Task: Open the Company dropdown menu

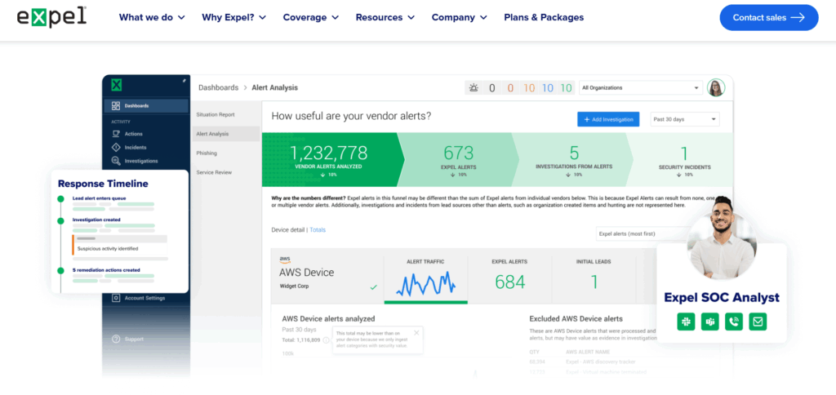Action: [459, 18]
